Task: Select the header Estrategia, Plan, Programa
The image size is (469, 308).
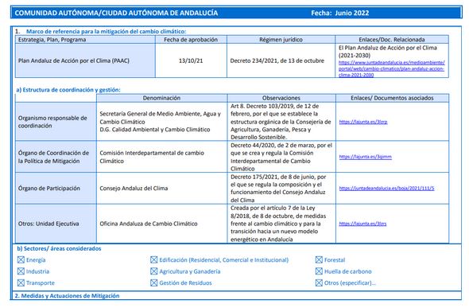Action: (85, 40)
